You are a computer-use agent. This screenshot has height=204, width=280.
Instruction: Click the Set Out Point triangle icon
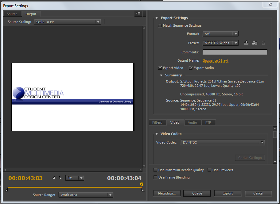[60, 178]
